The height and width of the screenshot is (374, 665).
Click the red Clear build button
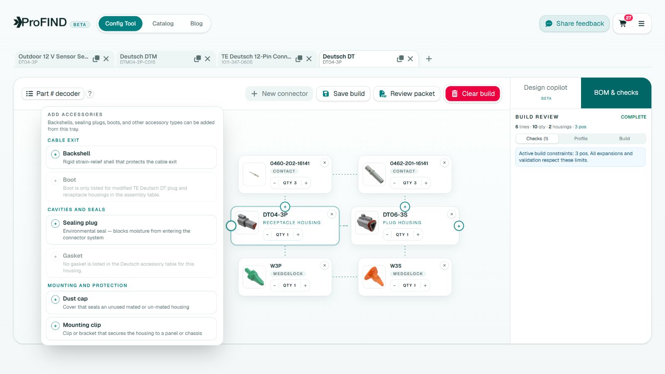pos(473,93)
